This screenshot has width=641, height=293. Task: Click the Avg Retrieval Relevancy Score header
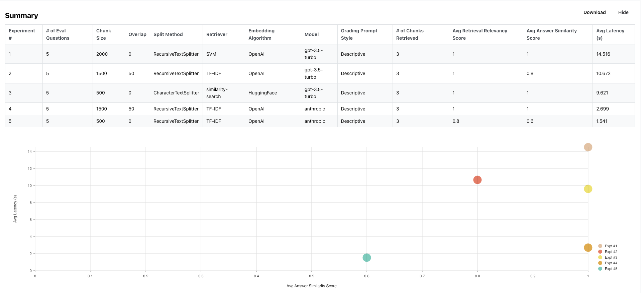tap(486, 34)
